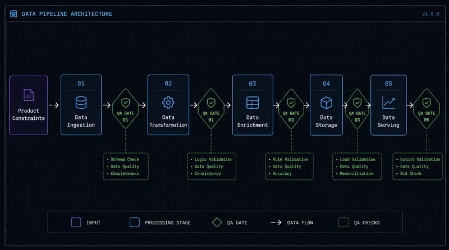Click the 'DATA FLOW' legend label
Viewport: 449px width, 250px height.
[x=300, y=223]
